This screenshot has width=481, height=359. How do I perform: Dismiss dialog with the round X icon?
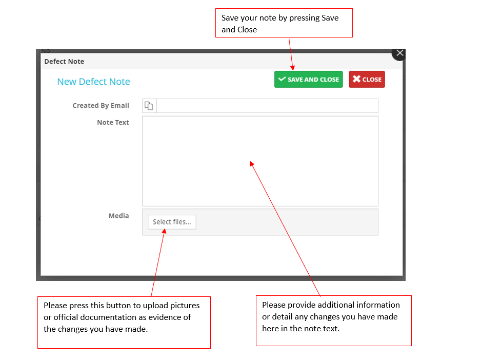click(399, 53)
